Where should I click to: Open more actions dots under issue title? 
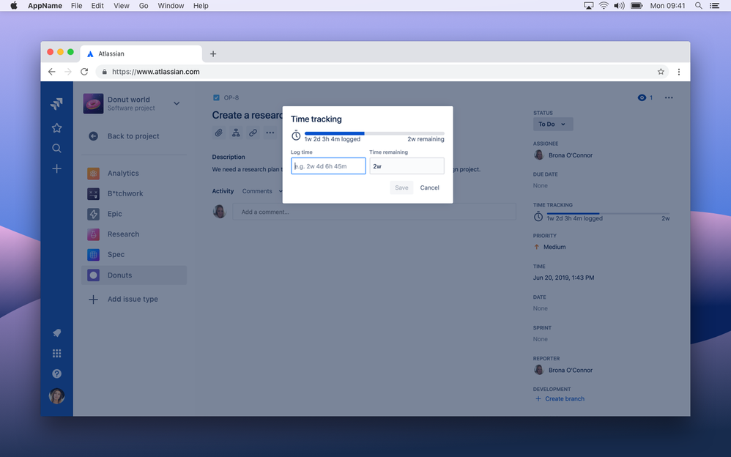(270, 133)
